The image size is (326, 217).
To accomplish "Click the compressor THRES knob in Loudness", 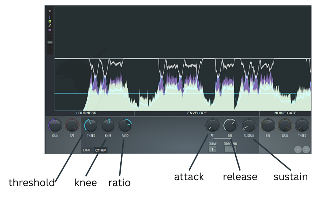I will pyautogui.click(x=91, y=125).
